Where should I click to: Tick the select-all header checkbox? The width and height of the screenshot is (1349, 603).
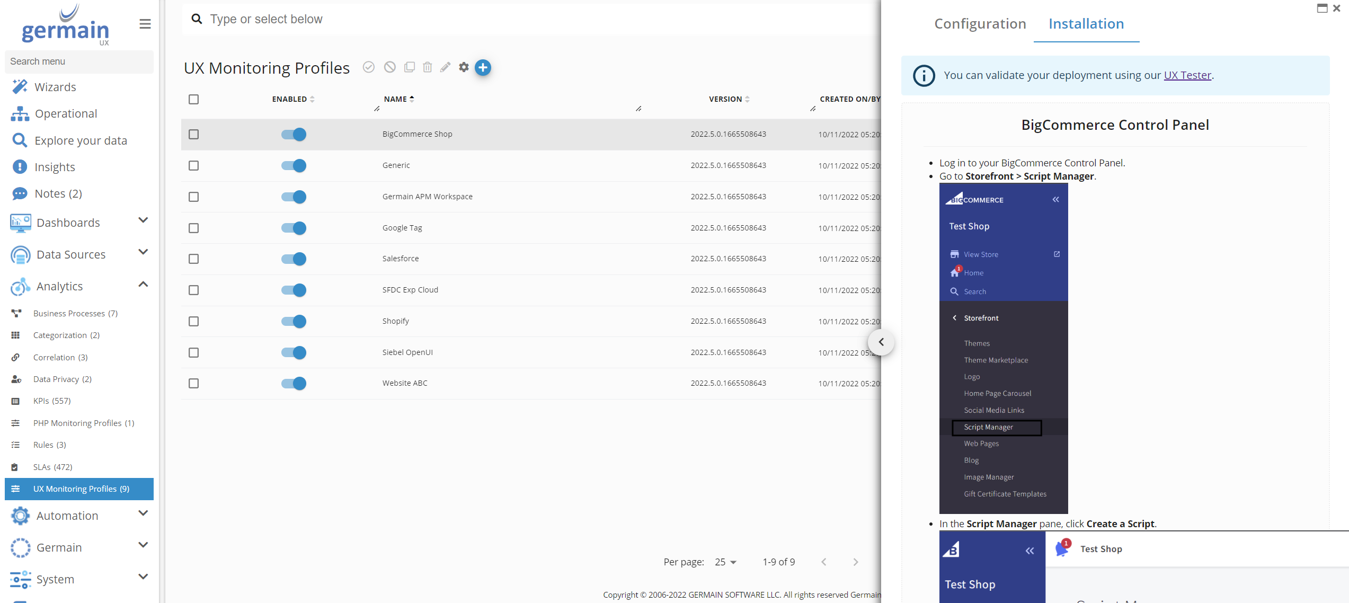click(194, 99)
